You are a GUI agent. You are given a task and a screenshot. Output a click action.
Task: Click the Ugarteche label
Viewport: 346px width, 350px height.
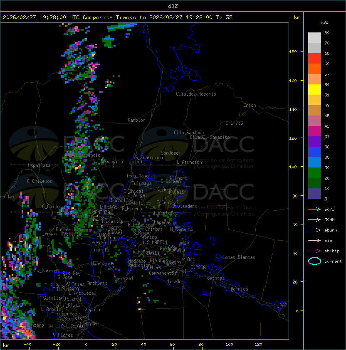click(103, 264)
